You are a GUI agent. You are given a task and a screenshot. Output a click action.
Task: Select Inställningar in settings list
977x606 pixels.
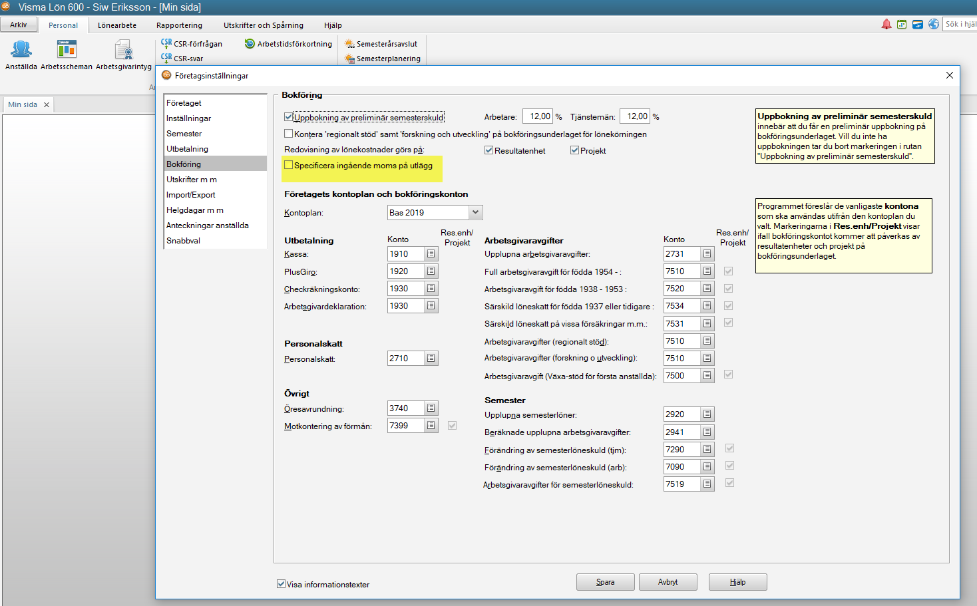[x=216, y=118]
